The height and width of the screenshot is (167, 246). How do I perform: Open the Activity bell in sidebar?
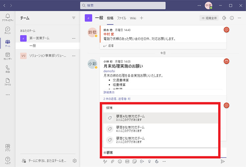click(8, 17)
